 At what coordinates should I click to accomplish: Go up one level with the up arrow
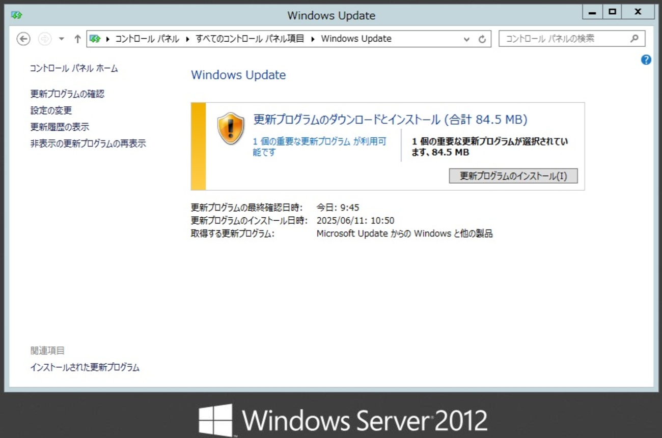[x=77, y=39]
